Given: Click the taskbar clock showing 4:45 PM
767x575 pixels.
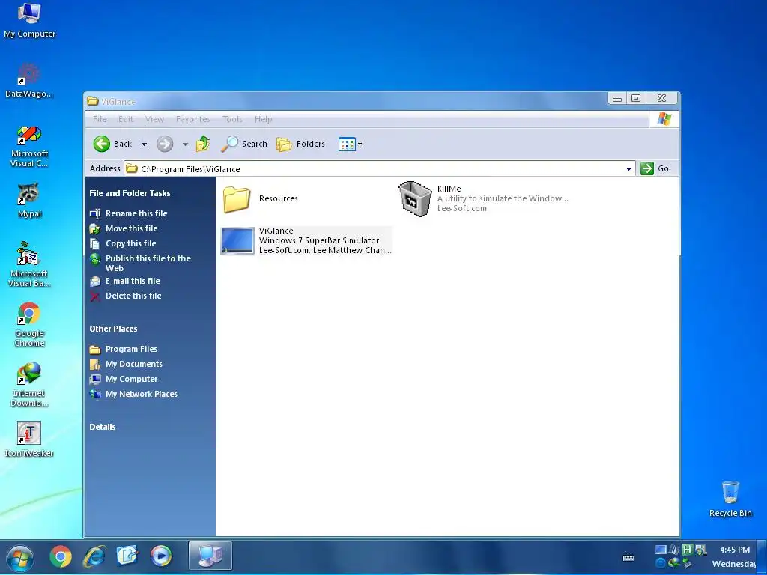Looking at the screenshot, I should pyautogui.click(x=734, y=550).
